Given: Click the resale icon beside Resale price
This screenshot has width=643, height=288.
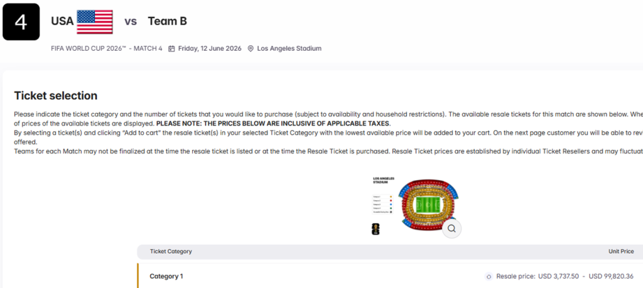Looking at the screenshot, I should pyautogui.click(x=489, y=276).
